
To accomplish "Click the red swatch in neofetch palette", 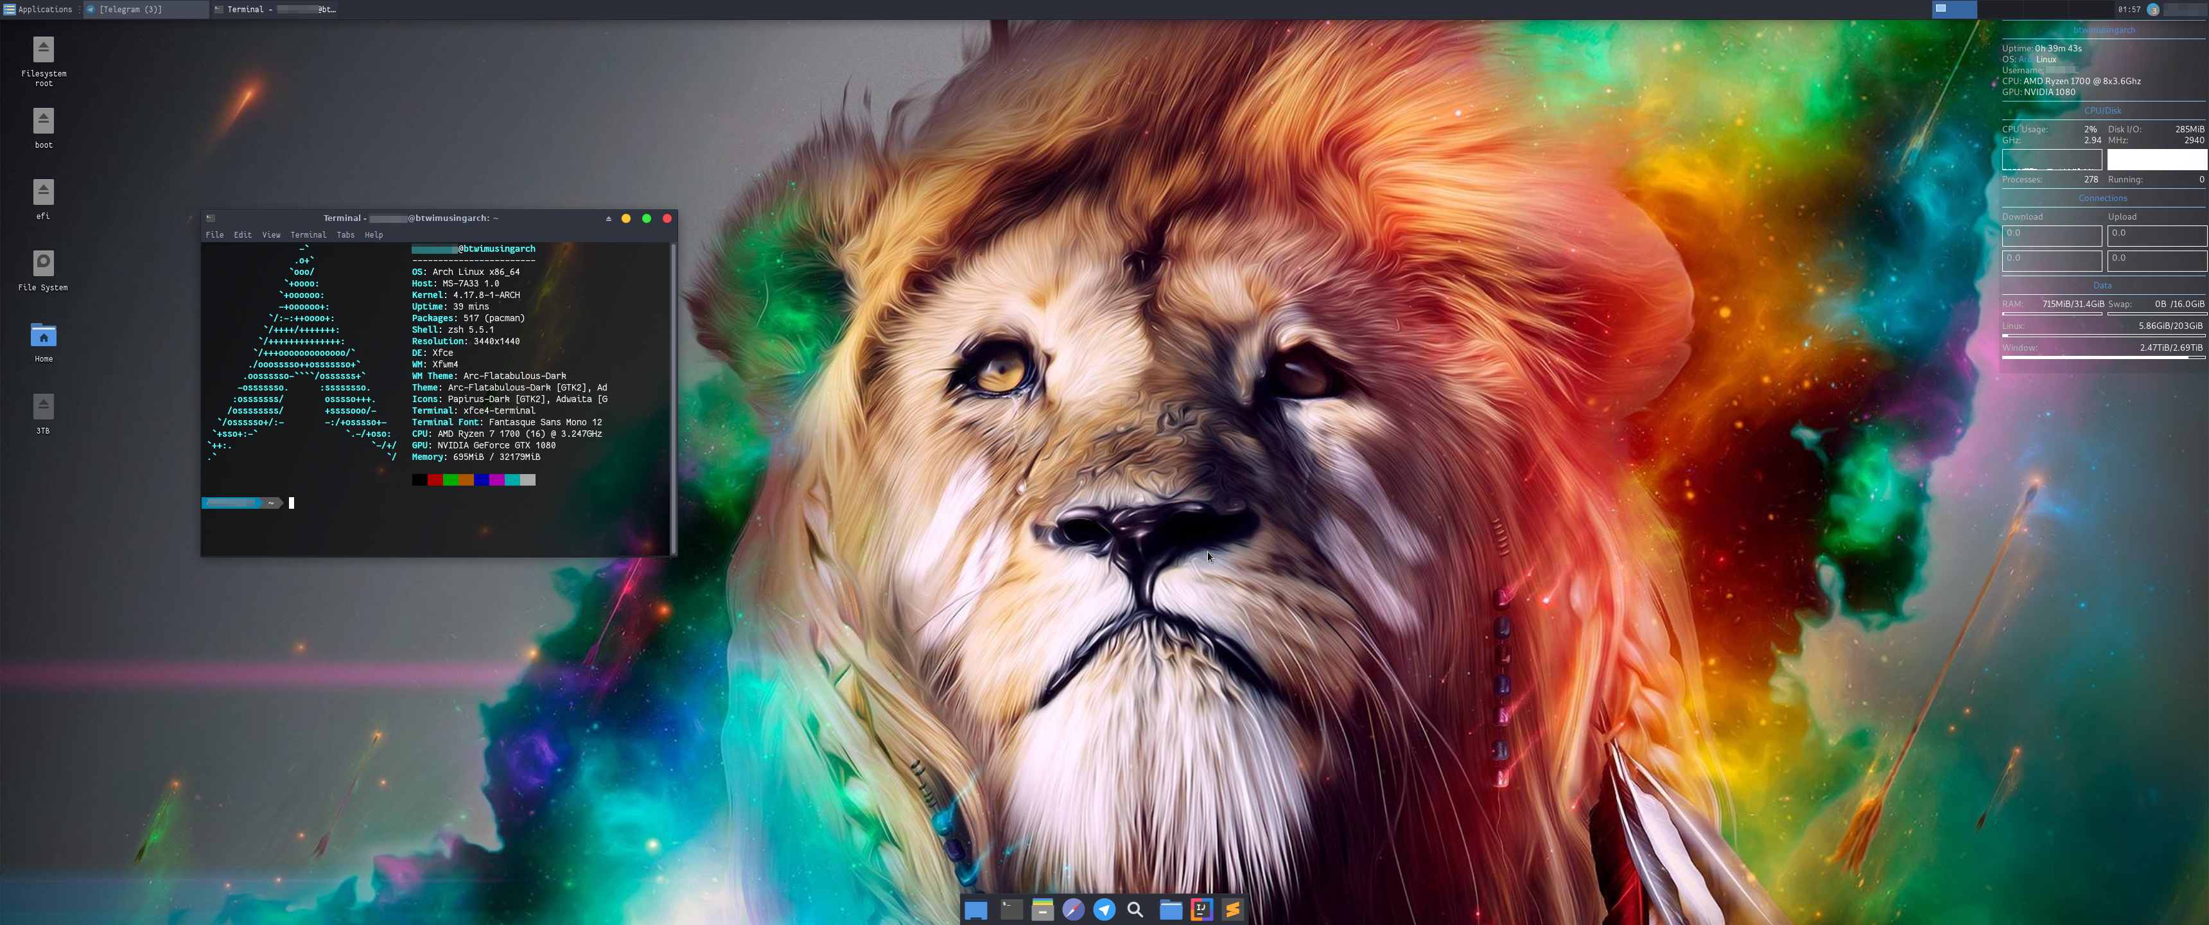I will point(435,480).
